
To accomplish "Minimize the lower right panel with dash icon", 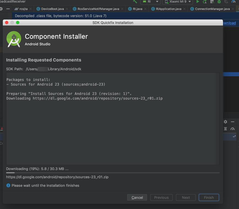I will (232, 122).
